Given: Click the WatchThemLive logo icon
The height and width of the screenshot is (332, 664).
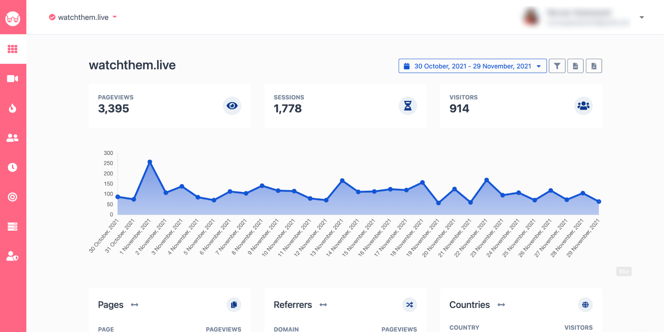Looking at the screenshot, I should (x=13, y=18).
